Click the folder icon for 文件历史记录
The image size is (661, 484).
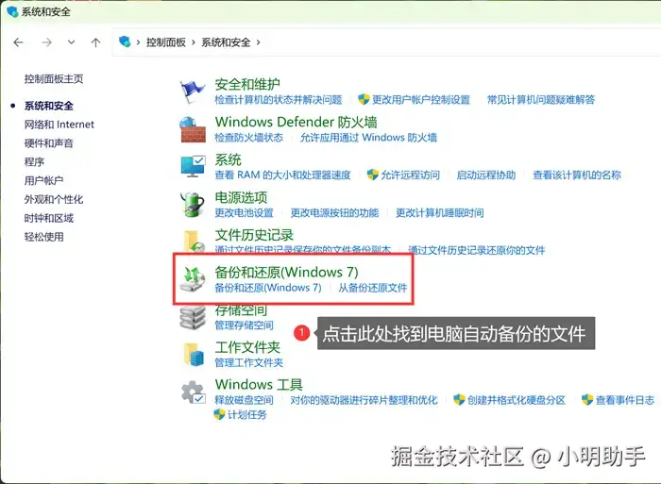194,241
